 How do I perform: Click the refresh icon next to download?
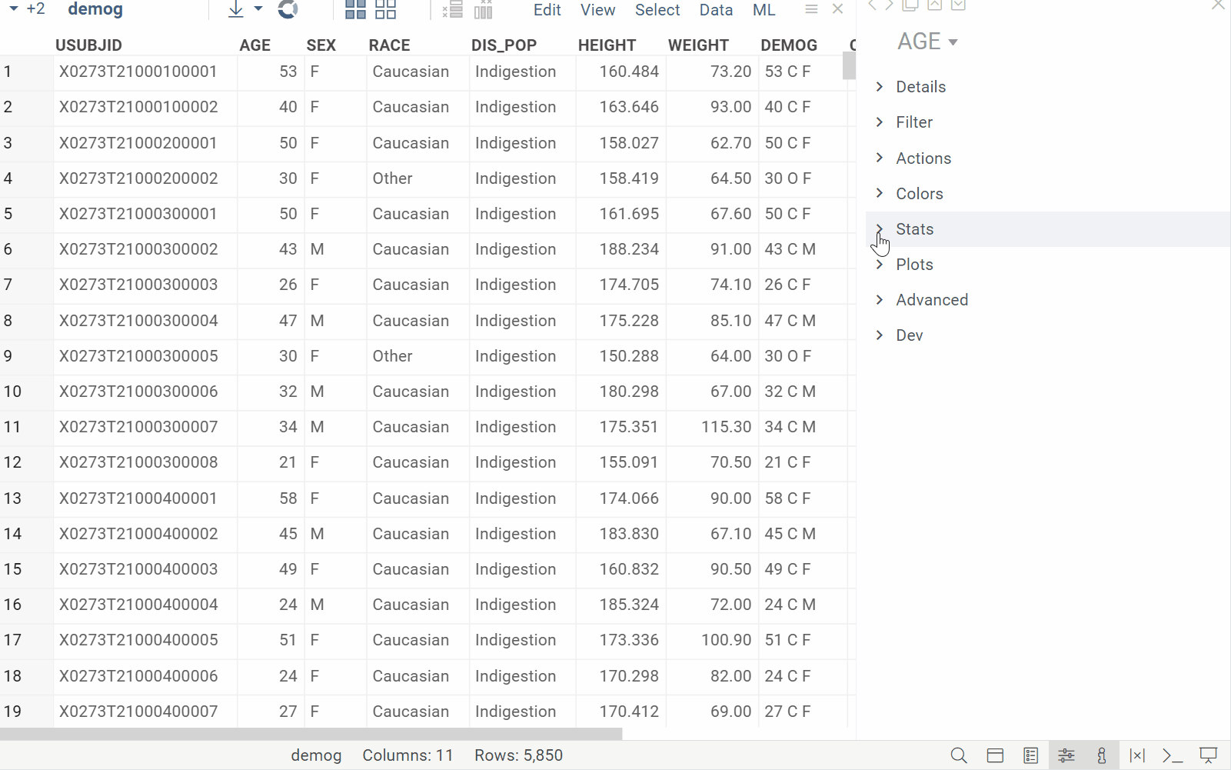point(288,9)
